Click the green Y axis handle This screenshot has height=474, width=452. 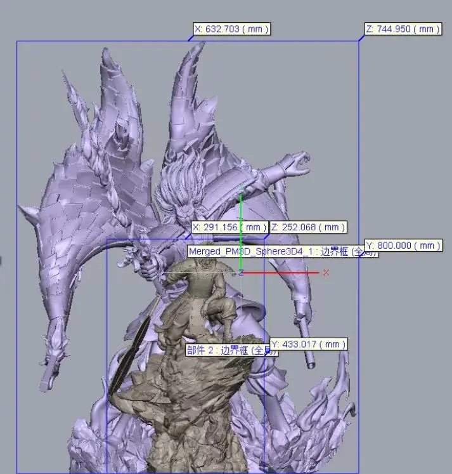(242, 187)
